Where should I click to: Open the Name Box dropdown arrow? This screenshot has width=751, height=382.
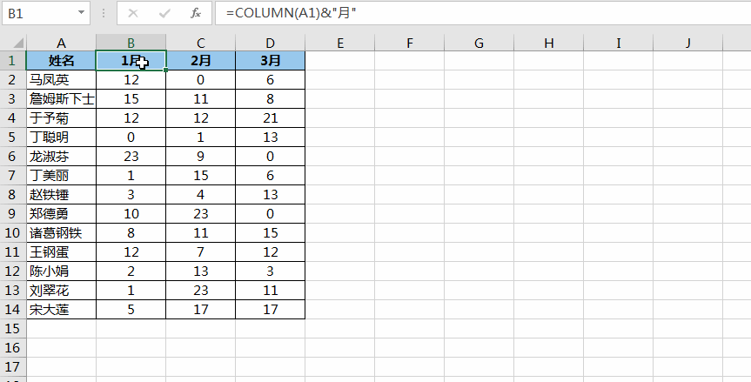[82, 14]
